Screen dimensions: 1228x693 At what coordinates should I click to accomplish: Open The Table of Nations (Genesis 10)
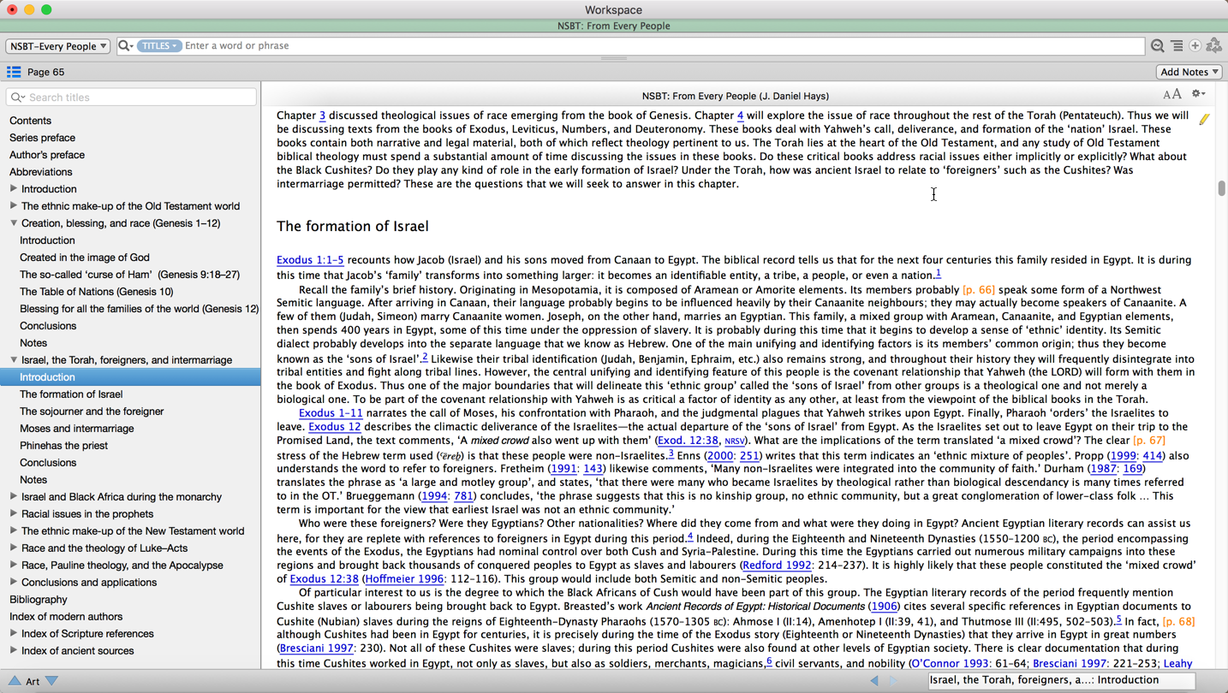(96, 292)
